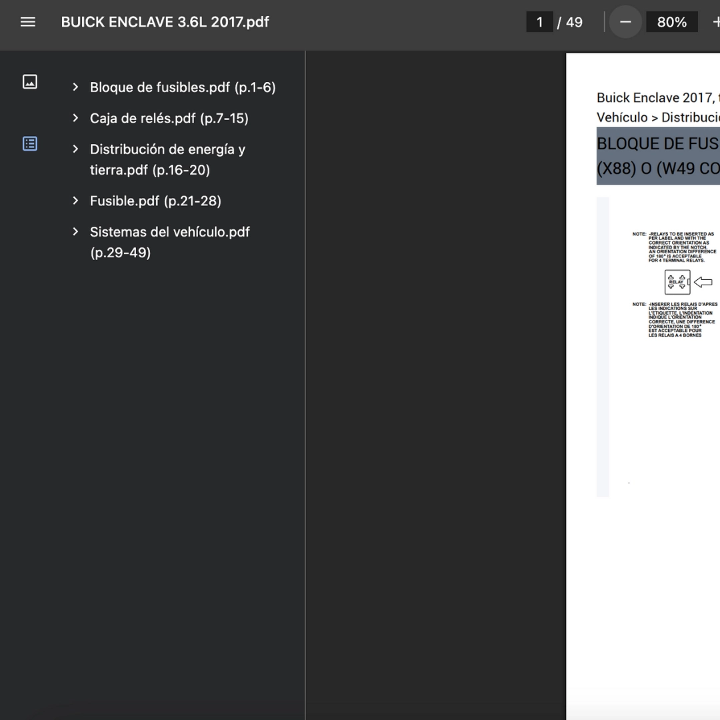Click the English relay NOTE text

[675, 247]
